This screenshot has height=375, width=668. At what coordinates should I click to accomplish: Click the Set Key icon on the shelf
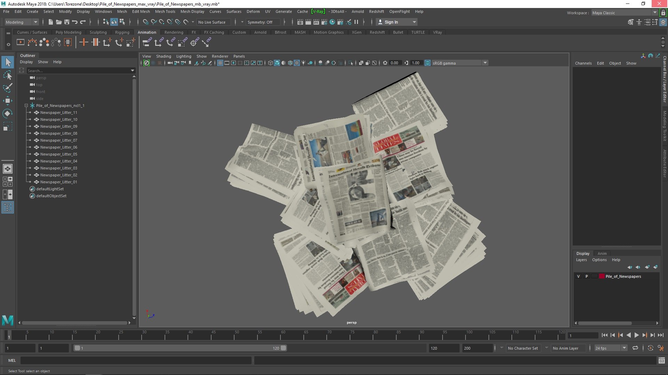pyautogui.click(x=83, y=42)
